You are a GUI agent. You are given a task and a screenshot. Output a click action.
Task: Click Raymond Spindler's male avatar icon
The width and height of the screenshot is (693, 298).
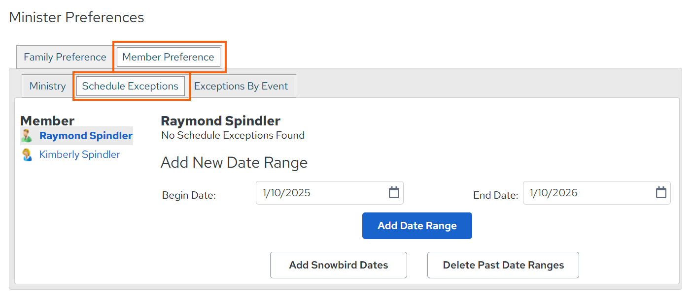pos(27,136)
